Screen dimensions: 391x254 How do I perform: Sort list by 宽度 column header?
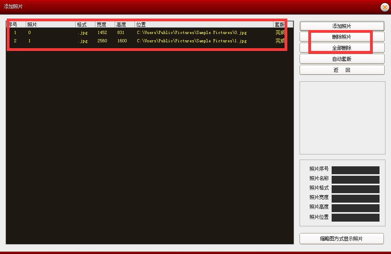pyautogui.click(x=105, y=24)
